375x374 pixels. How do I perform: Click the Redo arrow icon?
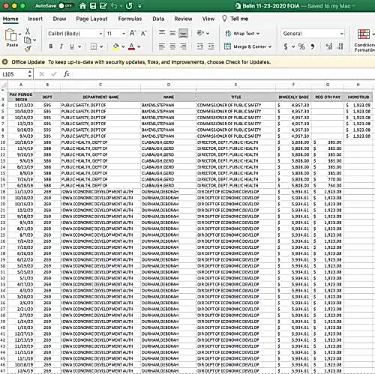129,6
